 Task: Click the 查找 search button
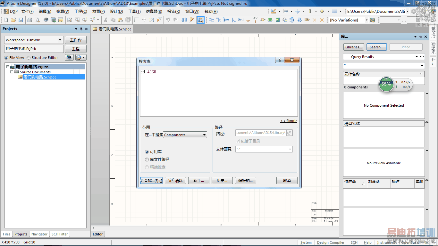151,181
